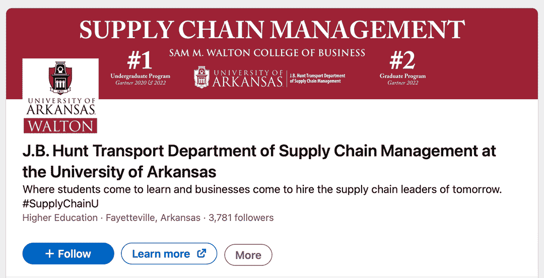Click the #2 Graduate Program badge
This screenshot has width=544, height=278.
point(402,68)
